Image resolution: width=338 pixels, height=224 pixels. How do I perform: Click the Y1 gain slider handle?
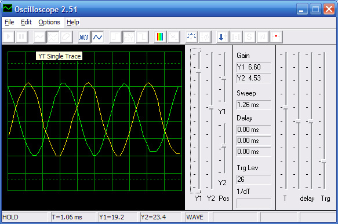[198, 71]
